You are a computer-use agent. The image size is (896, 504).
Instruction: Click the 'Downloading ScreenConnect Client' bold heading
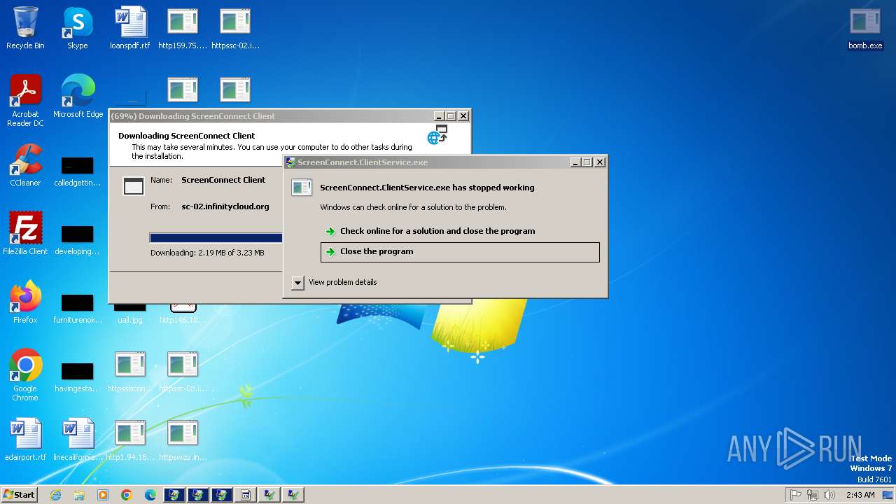coord(187,136)
